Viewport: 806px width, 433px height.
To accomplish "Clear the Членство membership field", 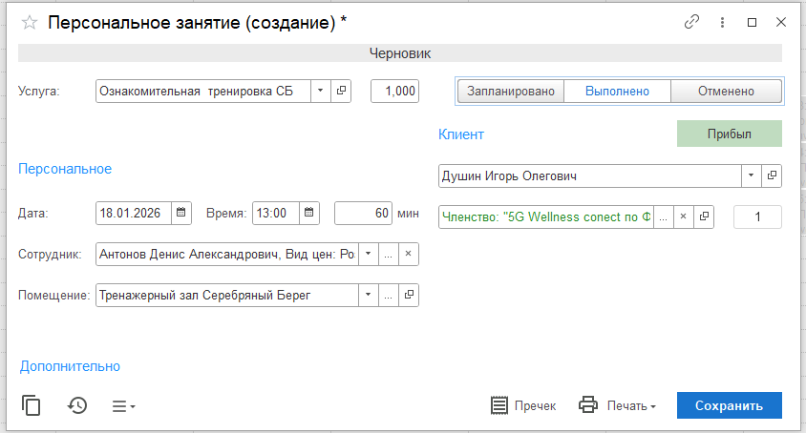I will [684, 216].
